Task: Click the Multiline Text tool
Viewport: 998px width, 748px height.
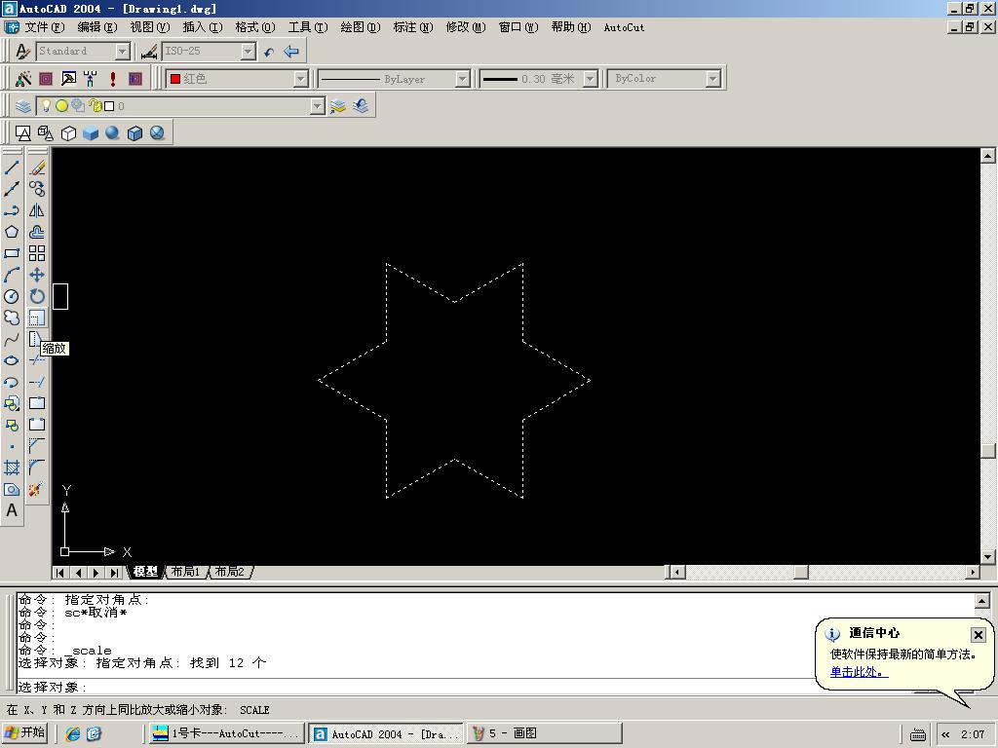Action: click(x=12, y=510)
